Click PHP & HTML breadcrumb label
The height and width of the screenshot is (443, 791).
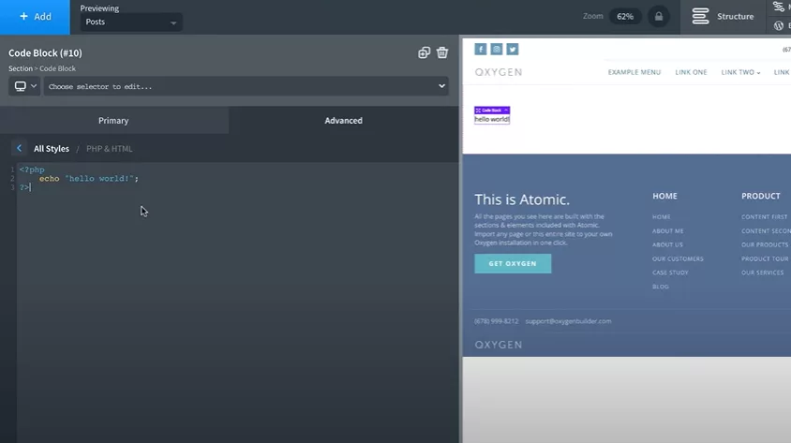(110, 149)
